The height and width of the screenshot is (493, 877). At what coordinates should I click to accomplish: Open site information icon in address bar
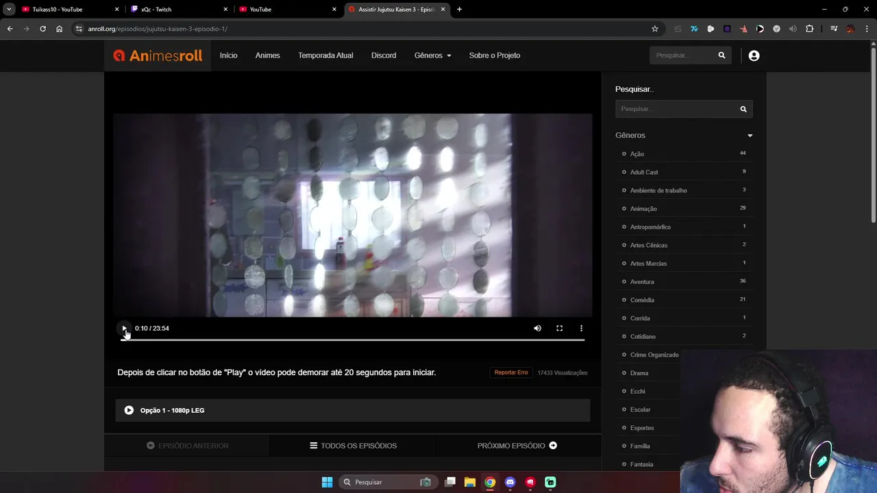(79, 29)
